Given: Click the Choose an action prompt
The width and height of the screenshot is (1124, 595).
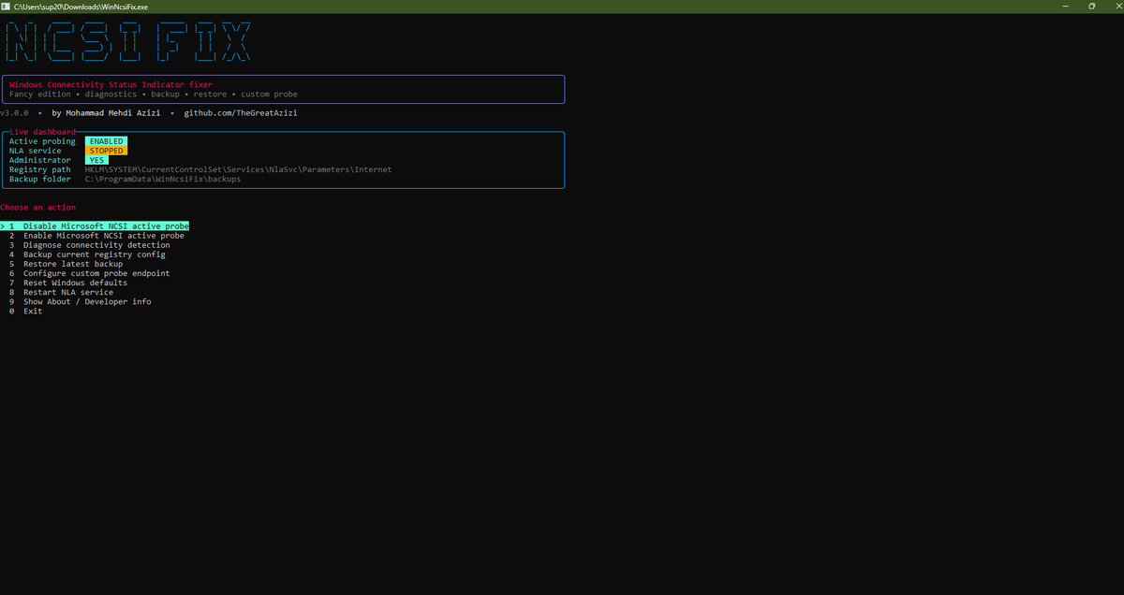Looking at the screenshot, I should tap(37, 207).
